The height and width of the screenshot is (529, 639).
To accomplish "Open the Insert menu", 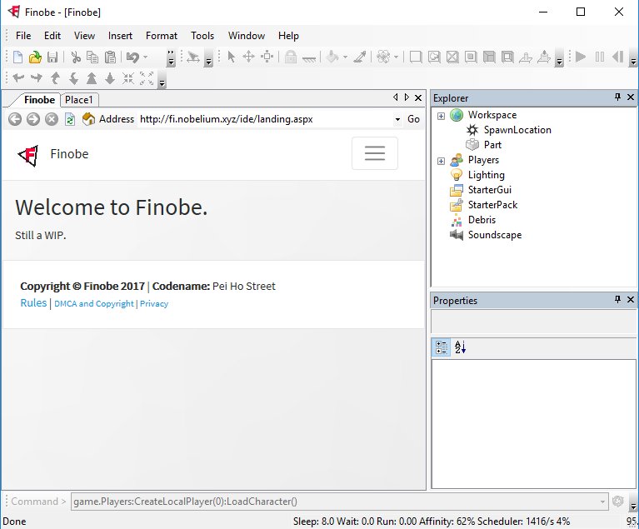I will [120, 36].
